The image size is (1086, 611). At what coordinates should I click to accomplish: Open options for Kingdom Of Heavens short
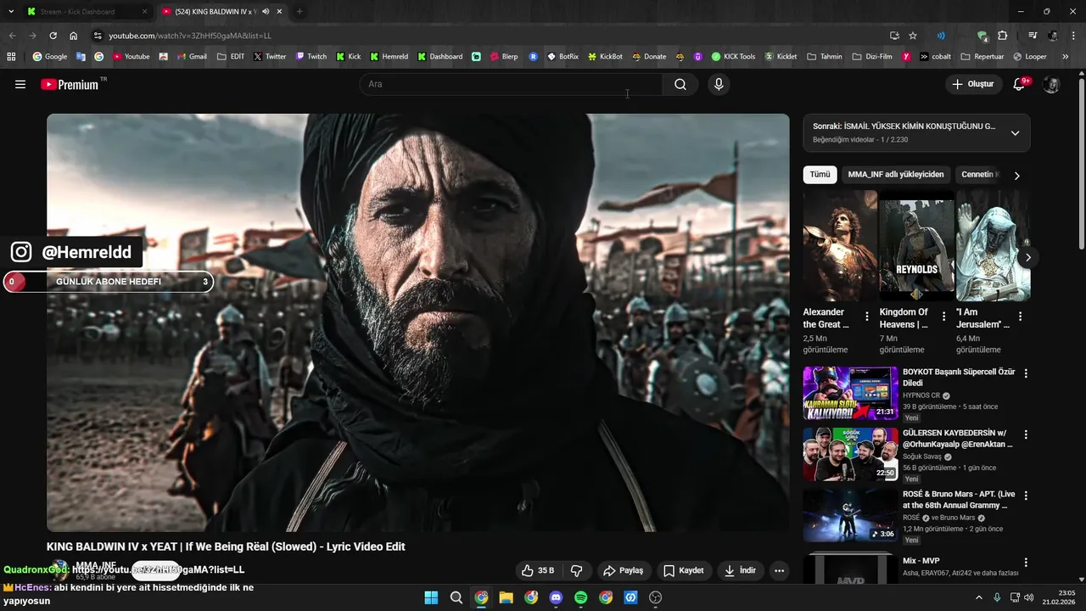coord(943,317)
